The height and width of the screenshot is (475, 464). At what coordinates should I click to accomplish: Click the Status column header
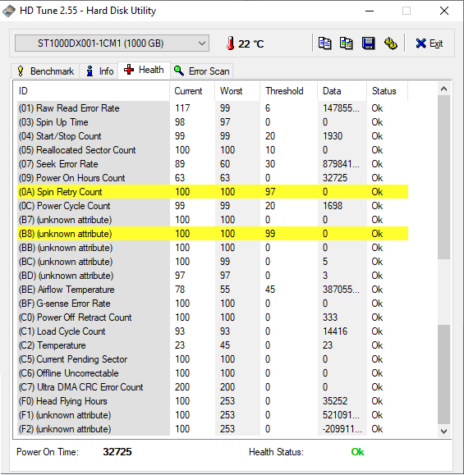click(388, 91)
